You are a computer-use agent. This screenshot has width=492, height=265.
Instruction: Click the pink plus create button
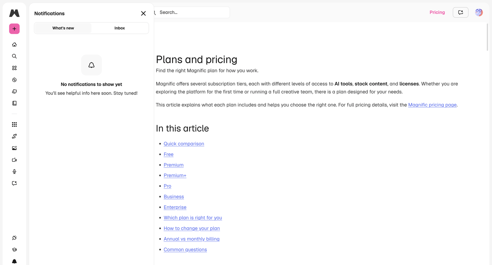tap(14, 29)
